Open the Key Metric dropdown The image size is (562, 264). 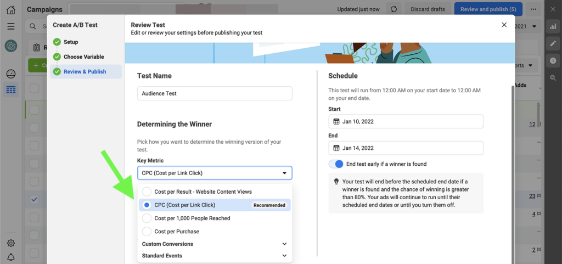pos(215,173)
